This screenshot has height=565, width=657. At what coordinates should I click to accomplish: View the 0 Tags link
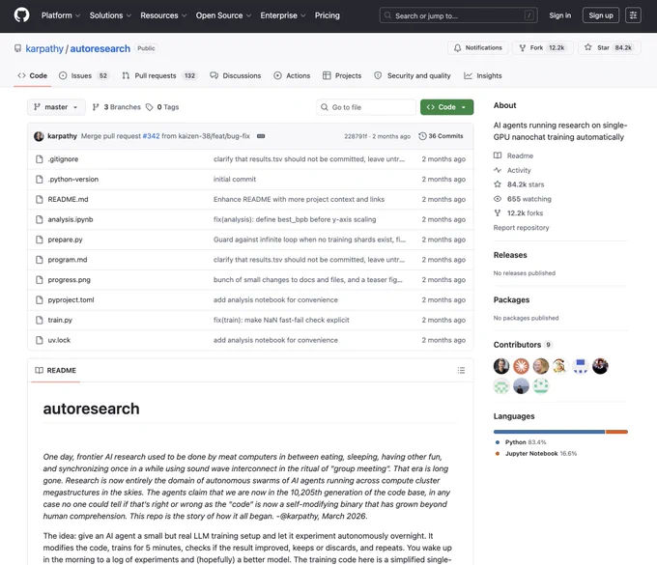162,107
